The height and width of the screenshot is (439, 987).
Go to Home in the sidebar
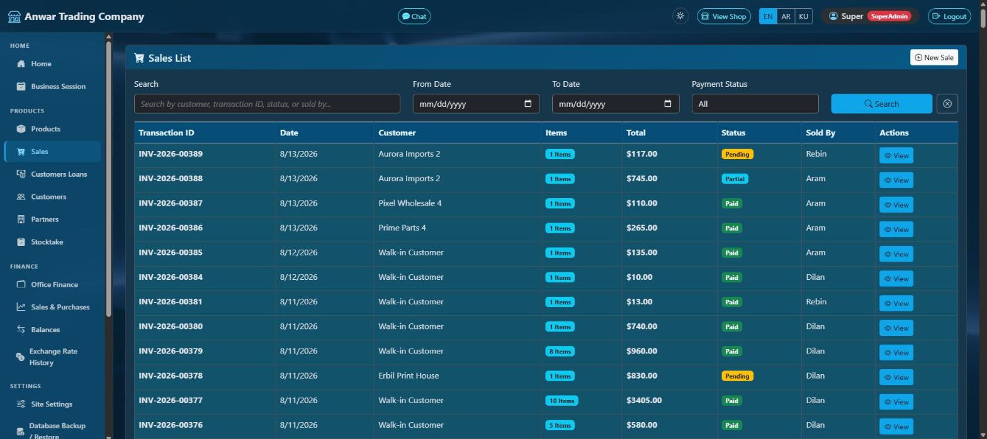[x=52, y=64]
